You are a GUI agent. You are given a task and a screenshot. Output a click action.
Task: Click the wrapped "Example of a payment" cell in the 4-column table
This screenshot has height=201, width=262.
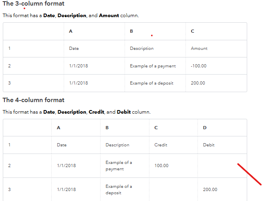(x=119, y=166)
